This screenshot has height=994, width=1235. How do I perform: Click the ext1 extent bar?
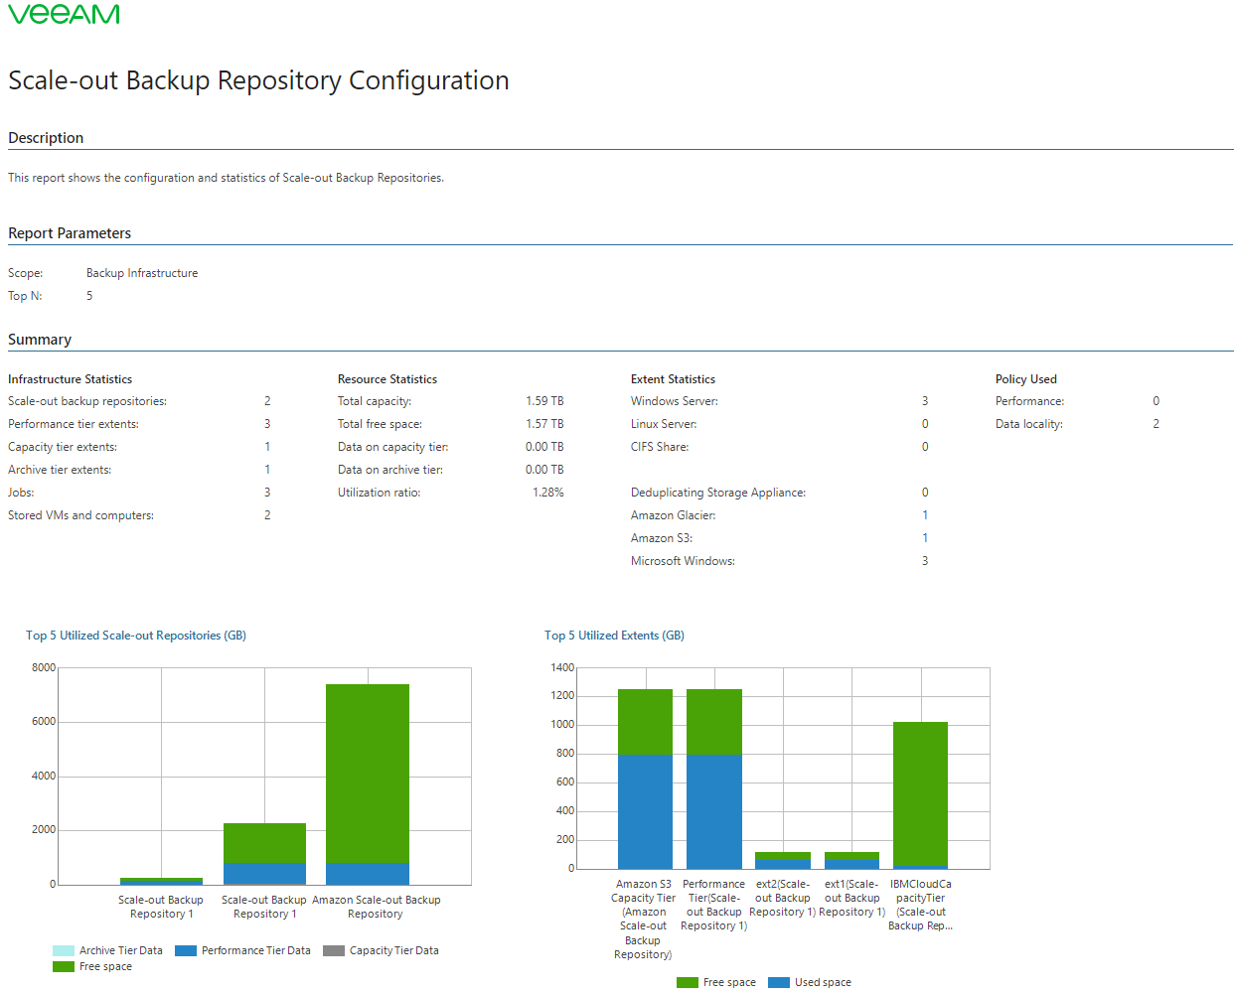[851, 861]
